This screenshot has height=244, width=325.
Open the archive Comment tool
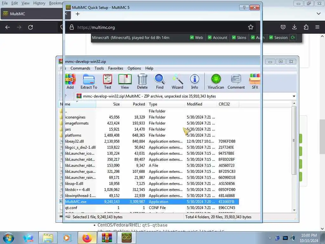pyautogui.click(x=236, y=81)
